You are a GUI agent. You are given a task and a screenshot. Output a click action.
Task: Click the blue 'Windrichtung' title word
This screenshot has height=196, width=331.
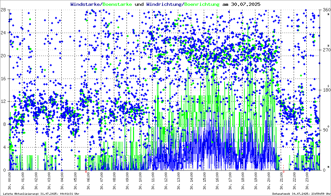[x=164, y=4]
